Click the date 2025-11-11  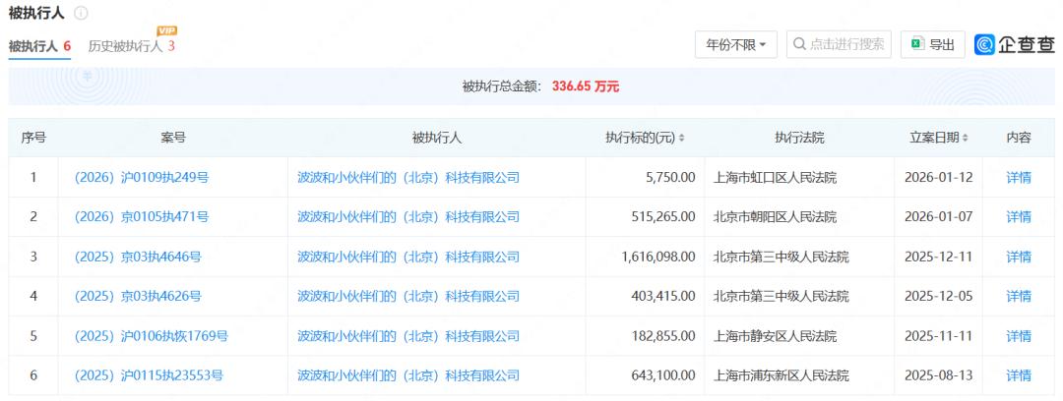click(x=938, y=336)
